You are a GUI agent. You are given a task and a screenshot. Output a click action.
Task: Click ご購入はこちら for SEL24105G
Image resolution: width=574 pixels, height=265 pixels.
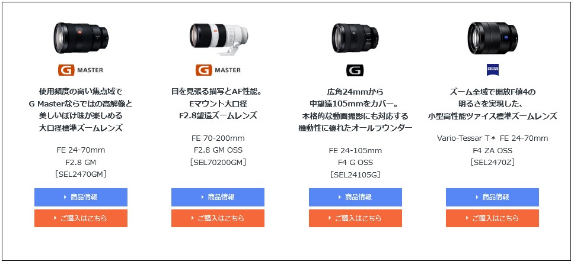pos(355,218)
